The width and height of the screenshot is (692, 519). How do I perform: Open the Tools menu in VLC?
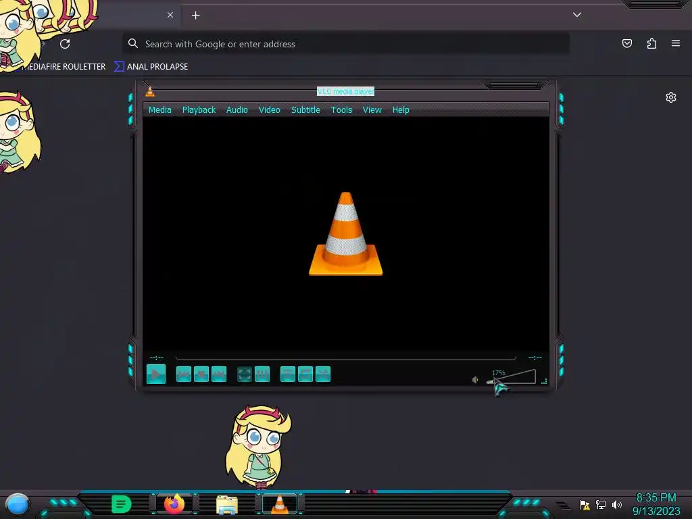341,110
